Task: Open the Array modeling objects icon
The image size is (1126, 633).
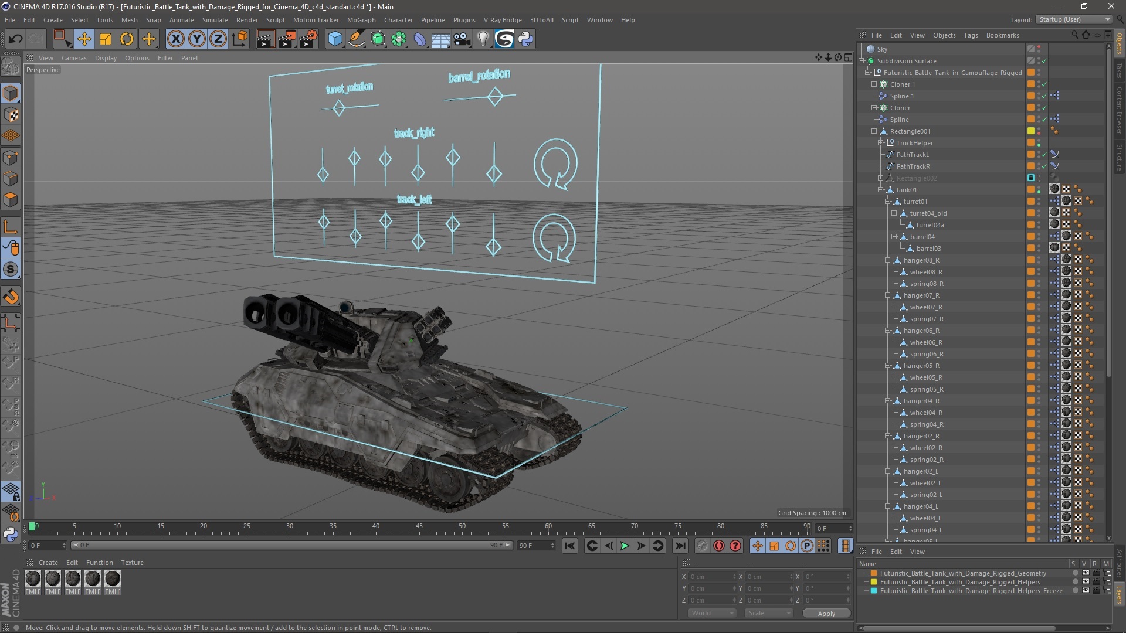Action: coord(399,39)
